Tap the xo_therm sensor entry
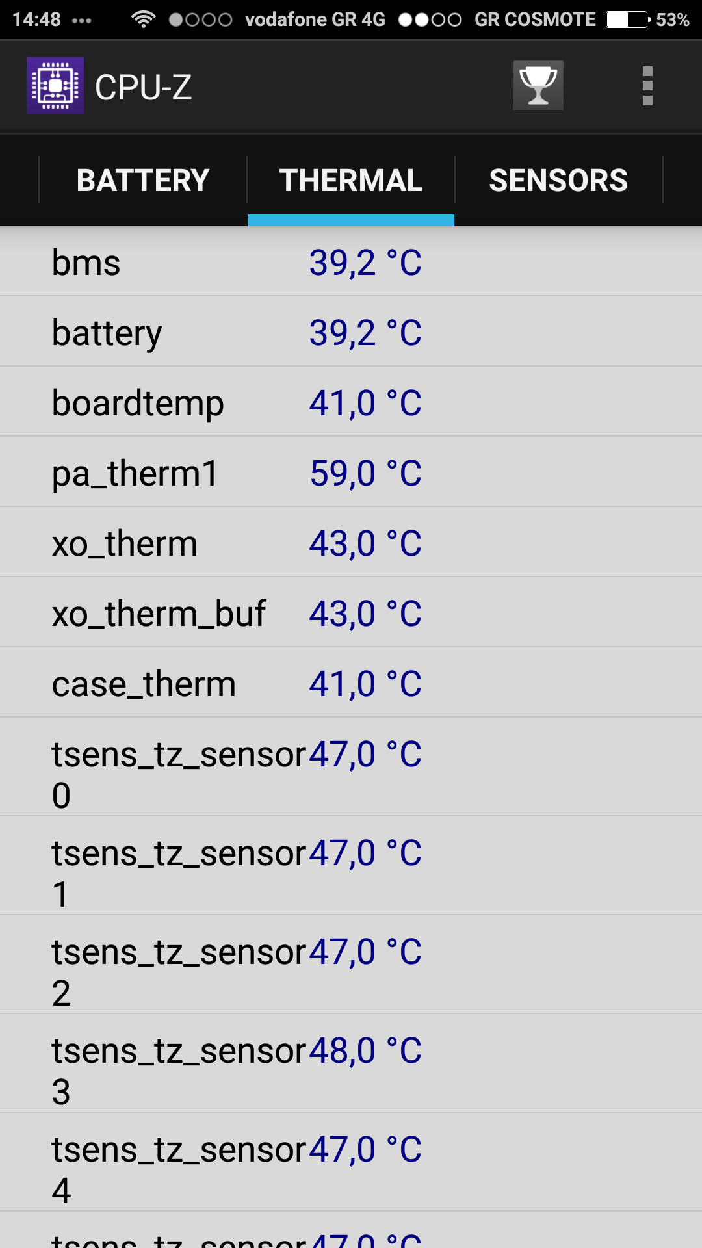Screen dimensions: 702x1248 [x=351, y=543]
